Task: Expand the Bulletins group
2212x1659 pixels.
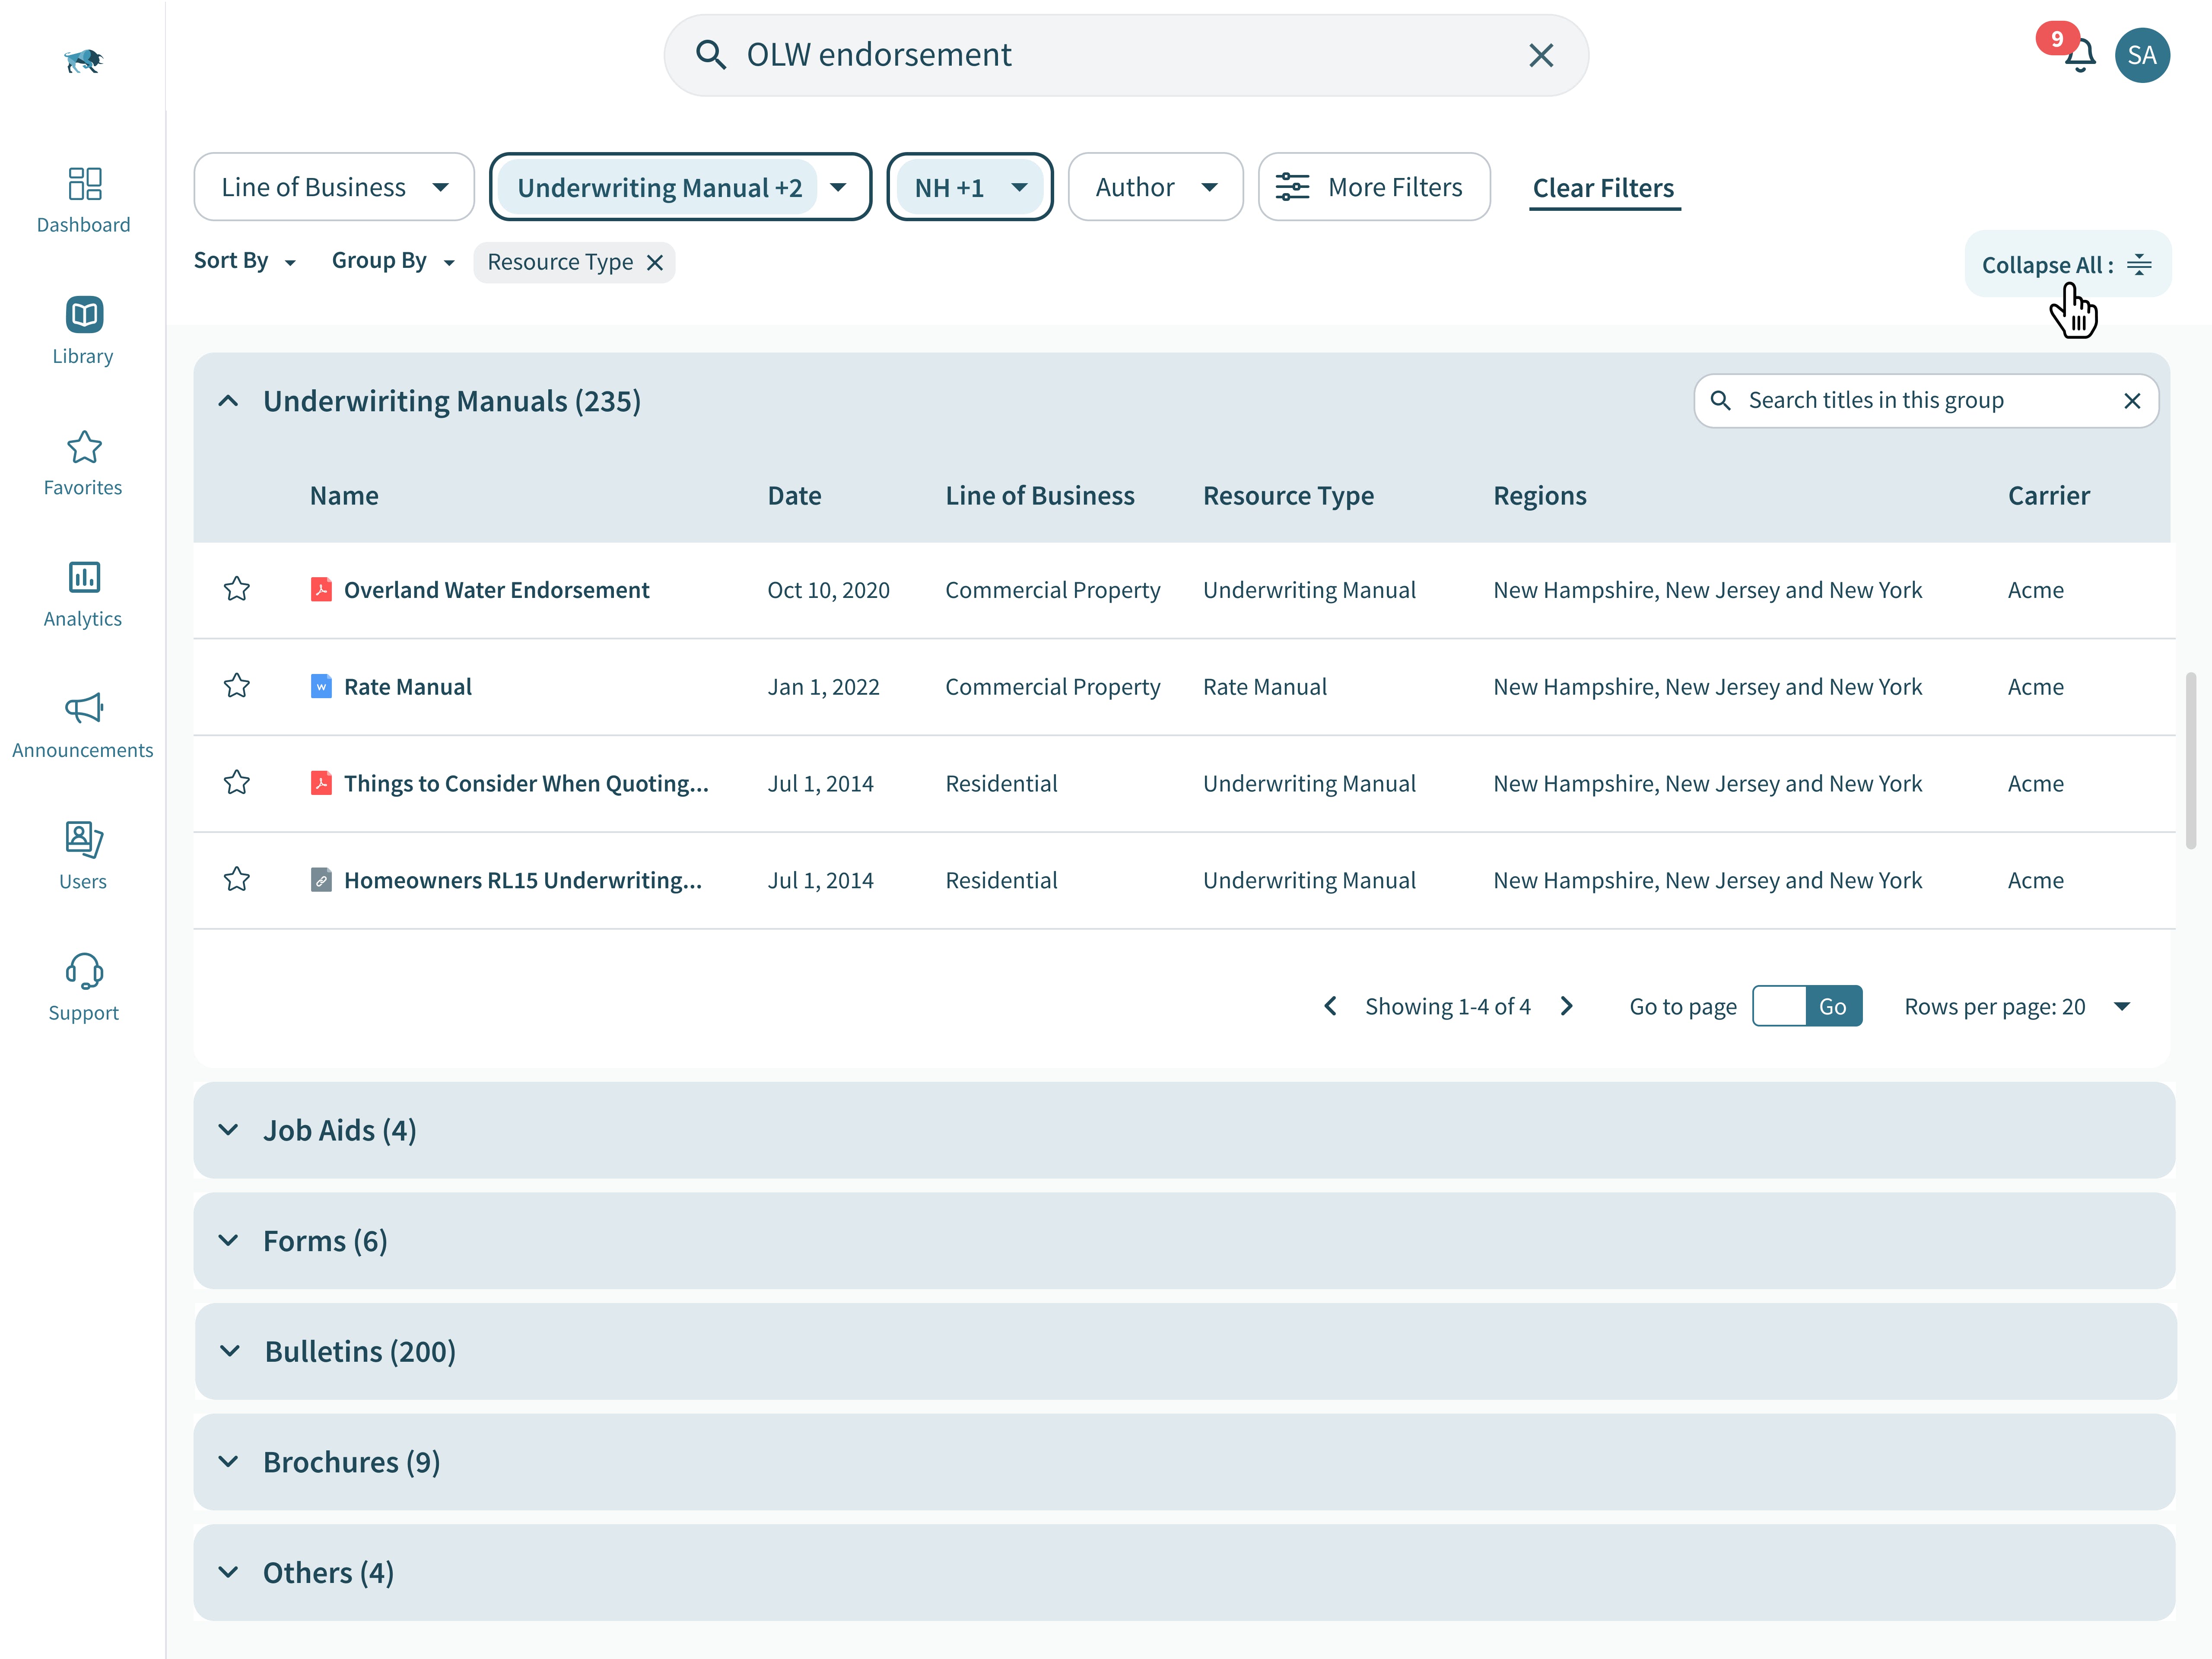Action: tap(229, 1352)
